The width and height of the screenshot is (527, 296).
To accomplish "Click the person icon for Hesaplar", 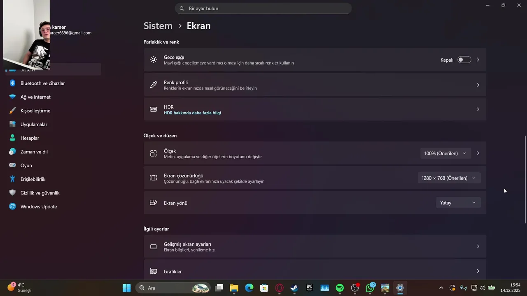I will pyautogui.click(x=12, y=138).
